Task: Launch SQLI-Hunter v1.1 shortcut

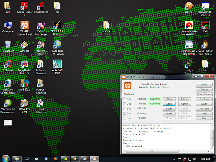Action: click(x=205, y=48)
